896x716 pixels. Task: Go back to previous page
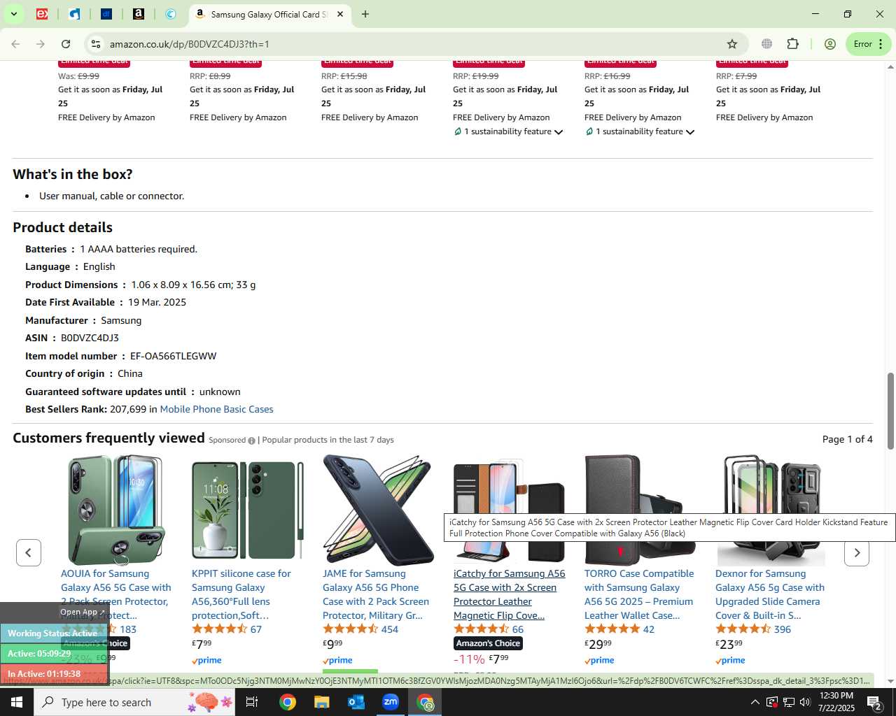pyautogui.click(x=15, y=44)
